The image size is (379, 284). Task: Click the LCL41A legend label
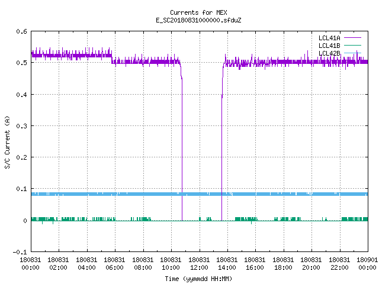coord(329,38)
